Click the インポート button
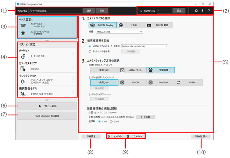Image resolution: width=230 pixels, height=158 pixels. click(116, 136)
